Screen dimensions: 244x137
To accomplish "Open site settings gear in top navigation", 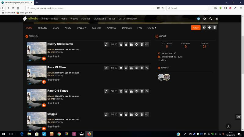I will (205, 19).
